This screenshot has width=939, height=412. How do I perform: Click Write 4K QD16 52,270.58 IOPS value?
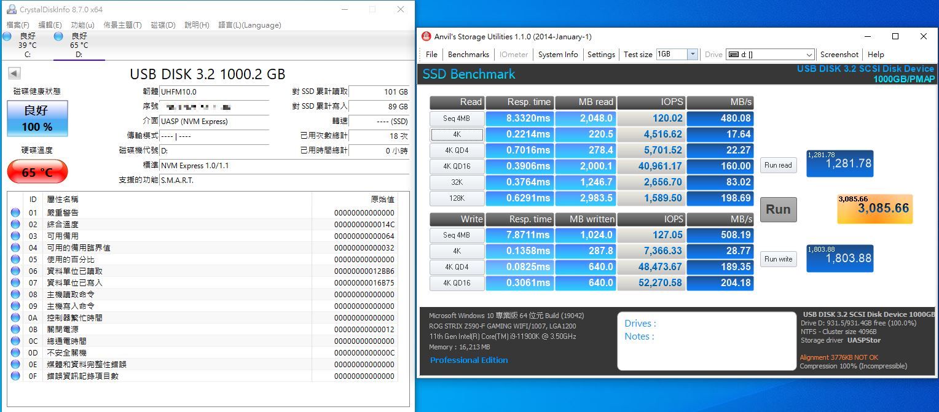tap(651, 283)
